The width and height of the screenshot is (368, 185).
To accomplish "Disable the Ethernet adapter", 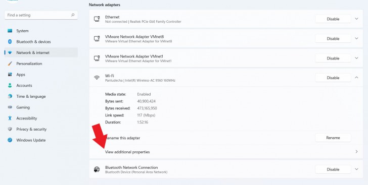I will (333, 19).
